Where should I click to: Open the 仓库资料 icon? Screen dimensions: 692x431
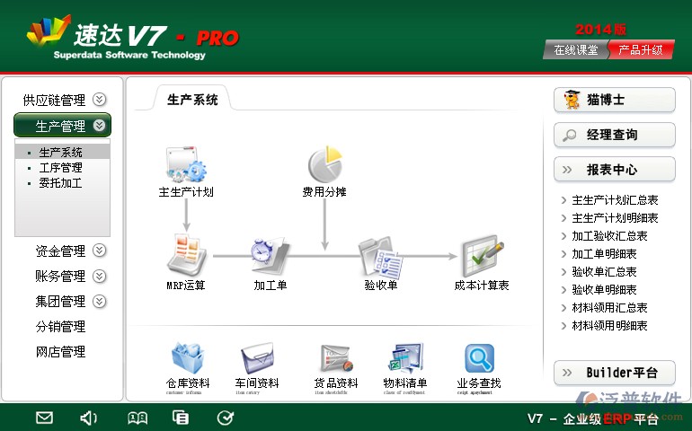(188, 357)
